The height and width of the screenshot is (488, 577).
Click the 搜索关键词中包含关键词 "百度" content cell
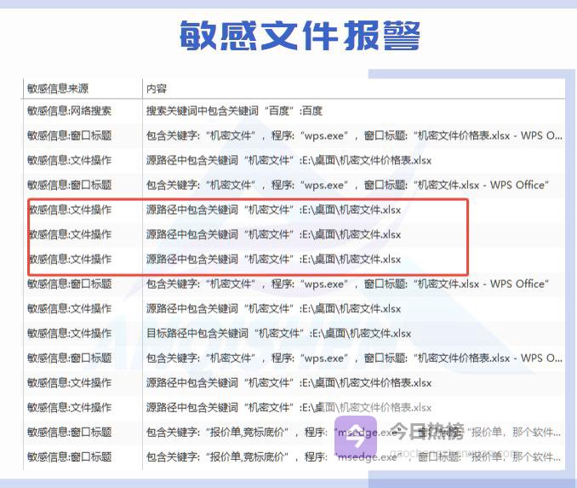point(234,111)
